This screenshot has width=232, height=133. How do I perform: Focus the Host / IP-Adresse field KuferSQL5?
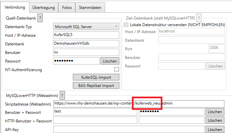(86, 35)
